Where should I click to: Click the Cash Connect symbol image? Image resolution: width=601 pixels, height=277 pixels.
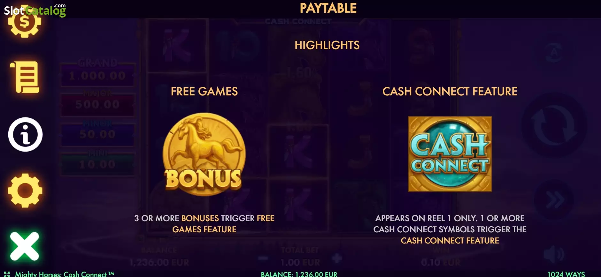click(450, 154)
